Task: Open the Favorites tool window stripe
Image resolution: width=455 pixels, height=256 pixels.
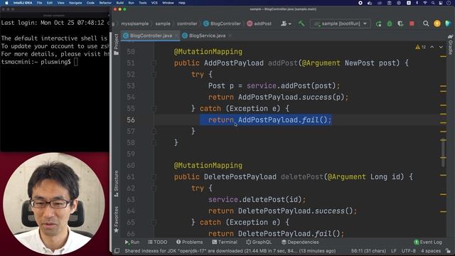Action: tap(117, 220)
